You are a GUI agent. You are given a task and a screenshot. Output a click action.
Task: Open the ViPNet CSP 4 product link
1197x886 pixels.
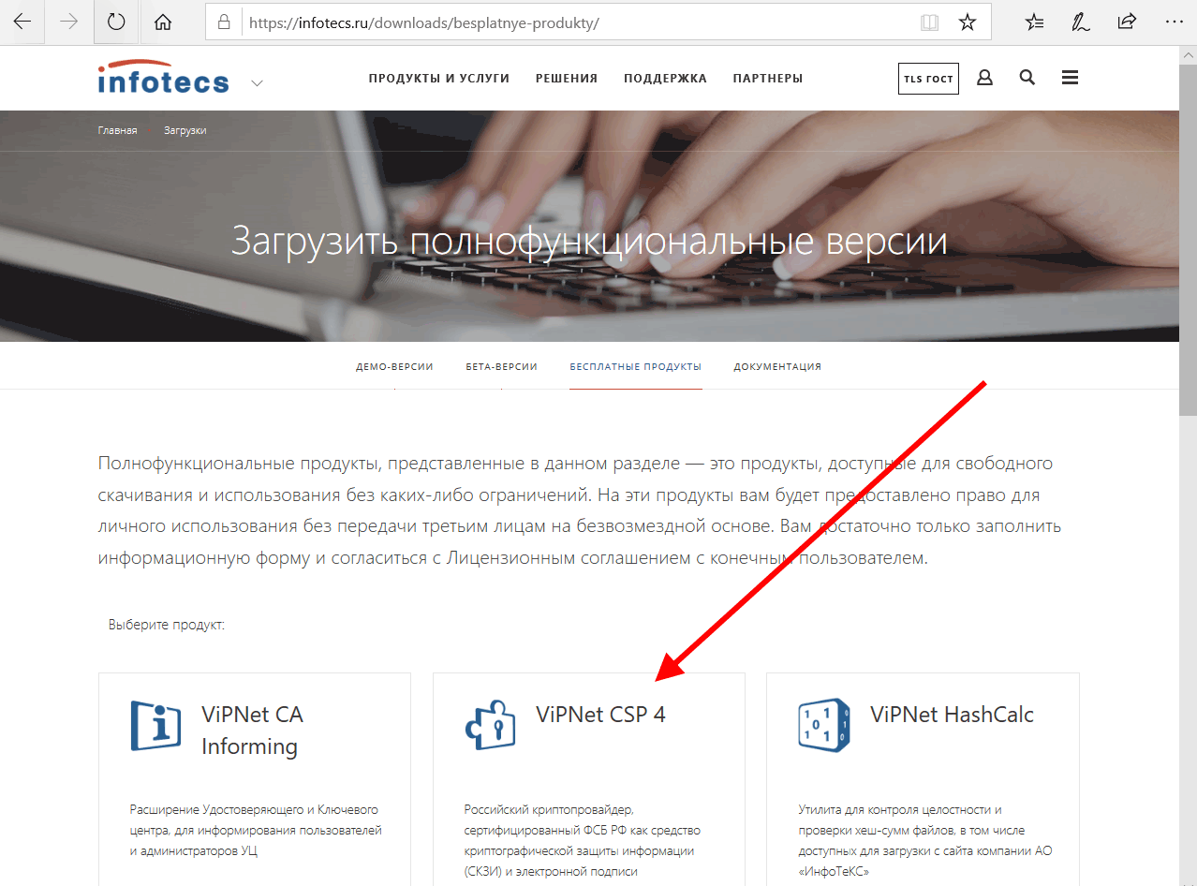600,715
